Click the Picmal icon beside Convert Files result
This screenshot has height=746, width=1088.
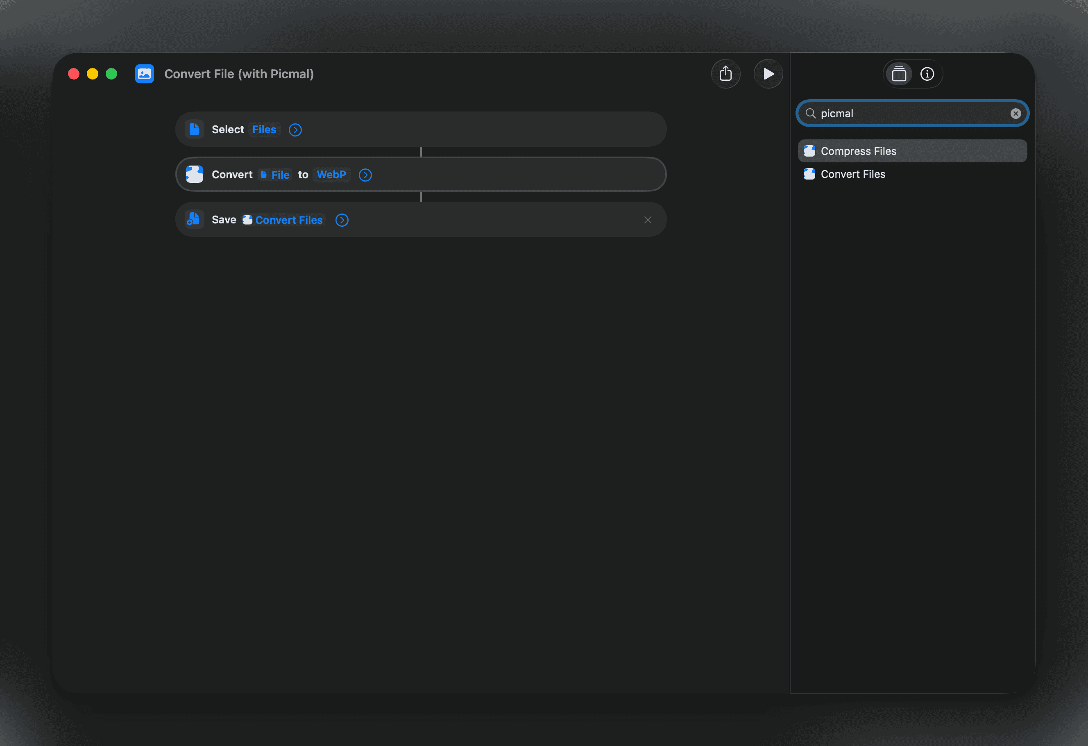809,174
